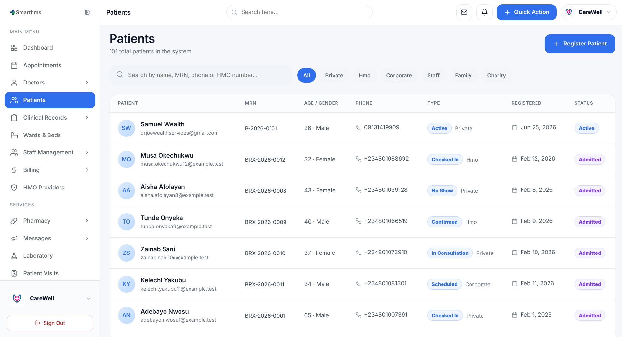The width and height of the screenshot is (622, 337).
Task: Open Aisha Afolayan patient name
Action: [x=163, y=187]
